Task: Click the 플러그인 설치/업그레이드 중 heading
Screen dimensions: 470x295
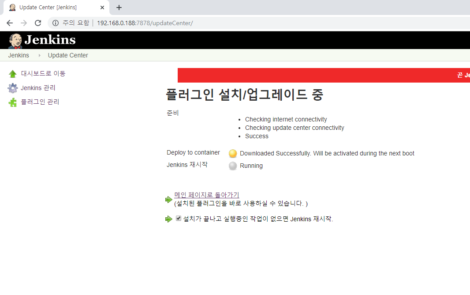Action: tap(245, 95)
